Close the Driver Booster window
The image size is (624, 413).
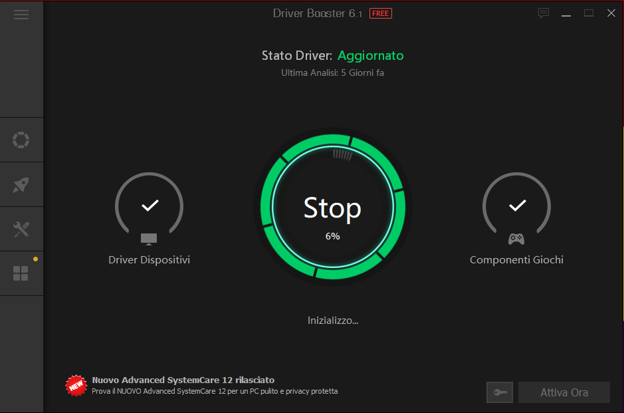click(611, 13)
